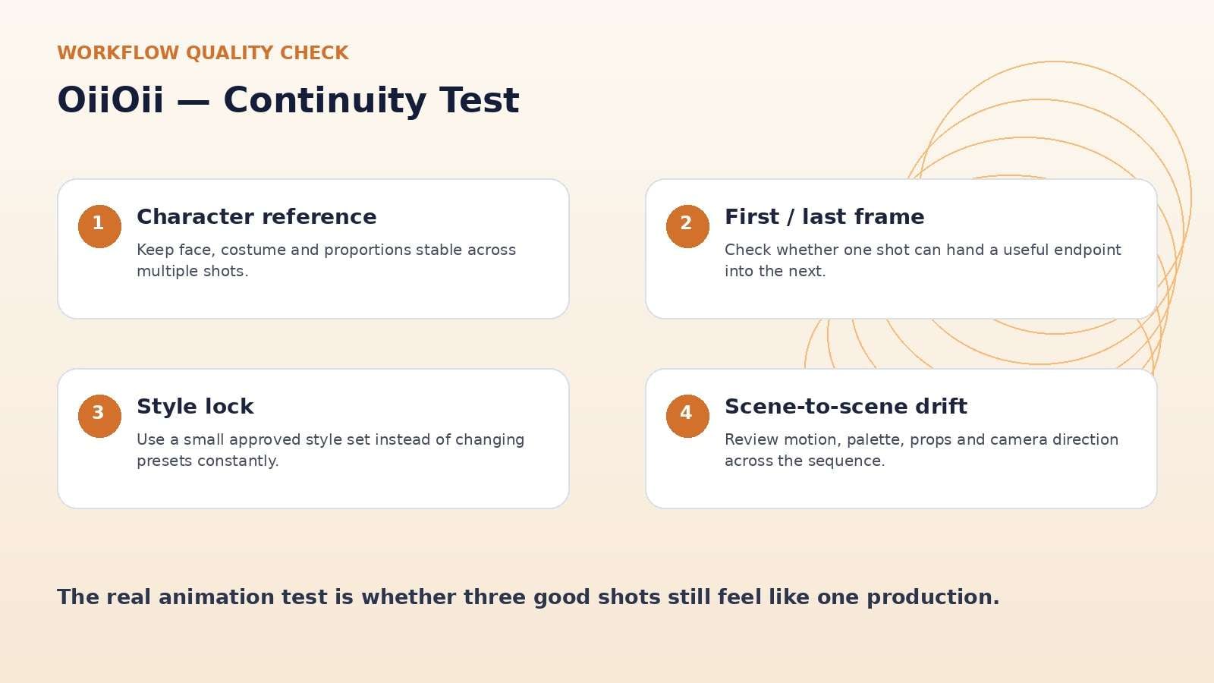Select the First / last frame heading
Viewport: 1214px width, 683px height.
tap(824, 217)
